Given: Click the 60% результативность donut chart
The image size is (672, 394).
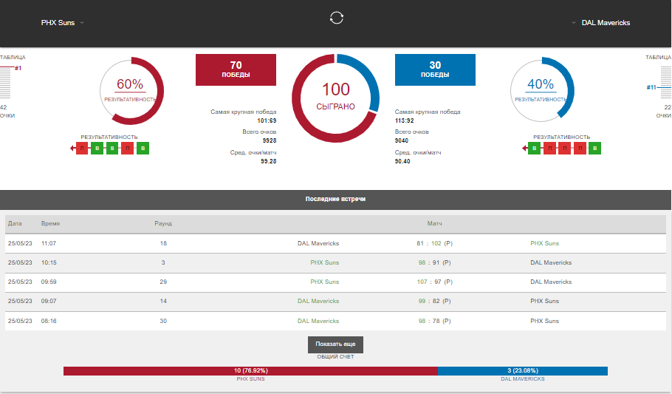Looking at the screenshot, I should tap(130, 89).
